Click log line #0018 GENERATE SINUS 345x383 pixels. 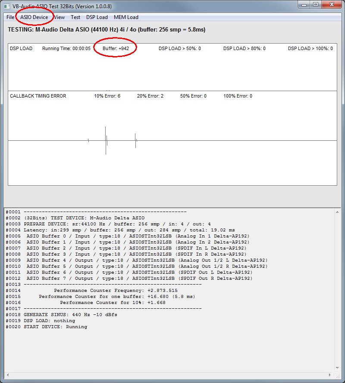pos(62,315)
